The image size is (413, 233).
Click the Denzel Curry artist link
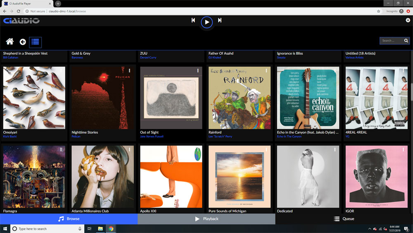(148, 58)
